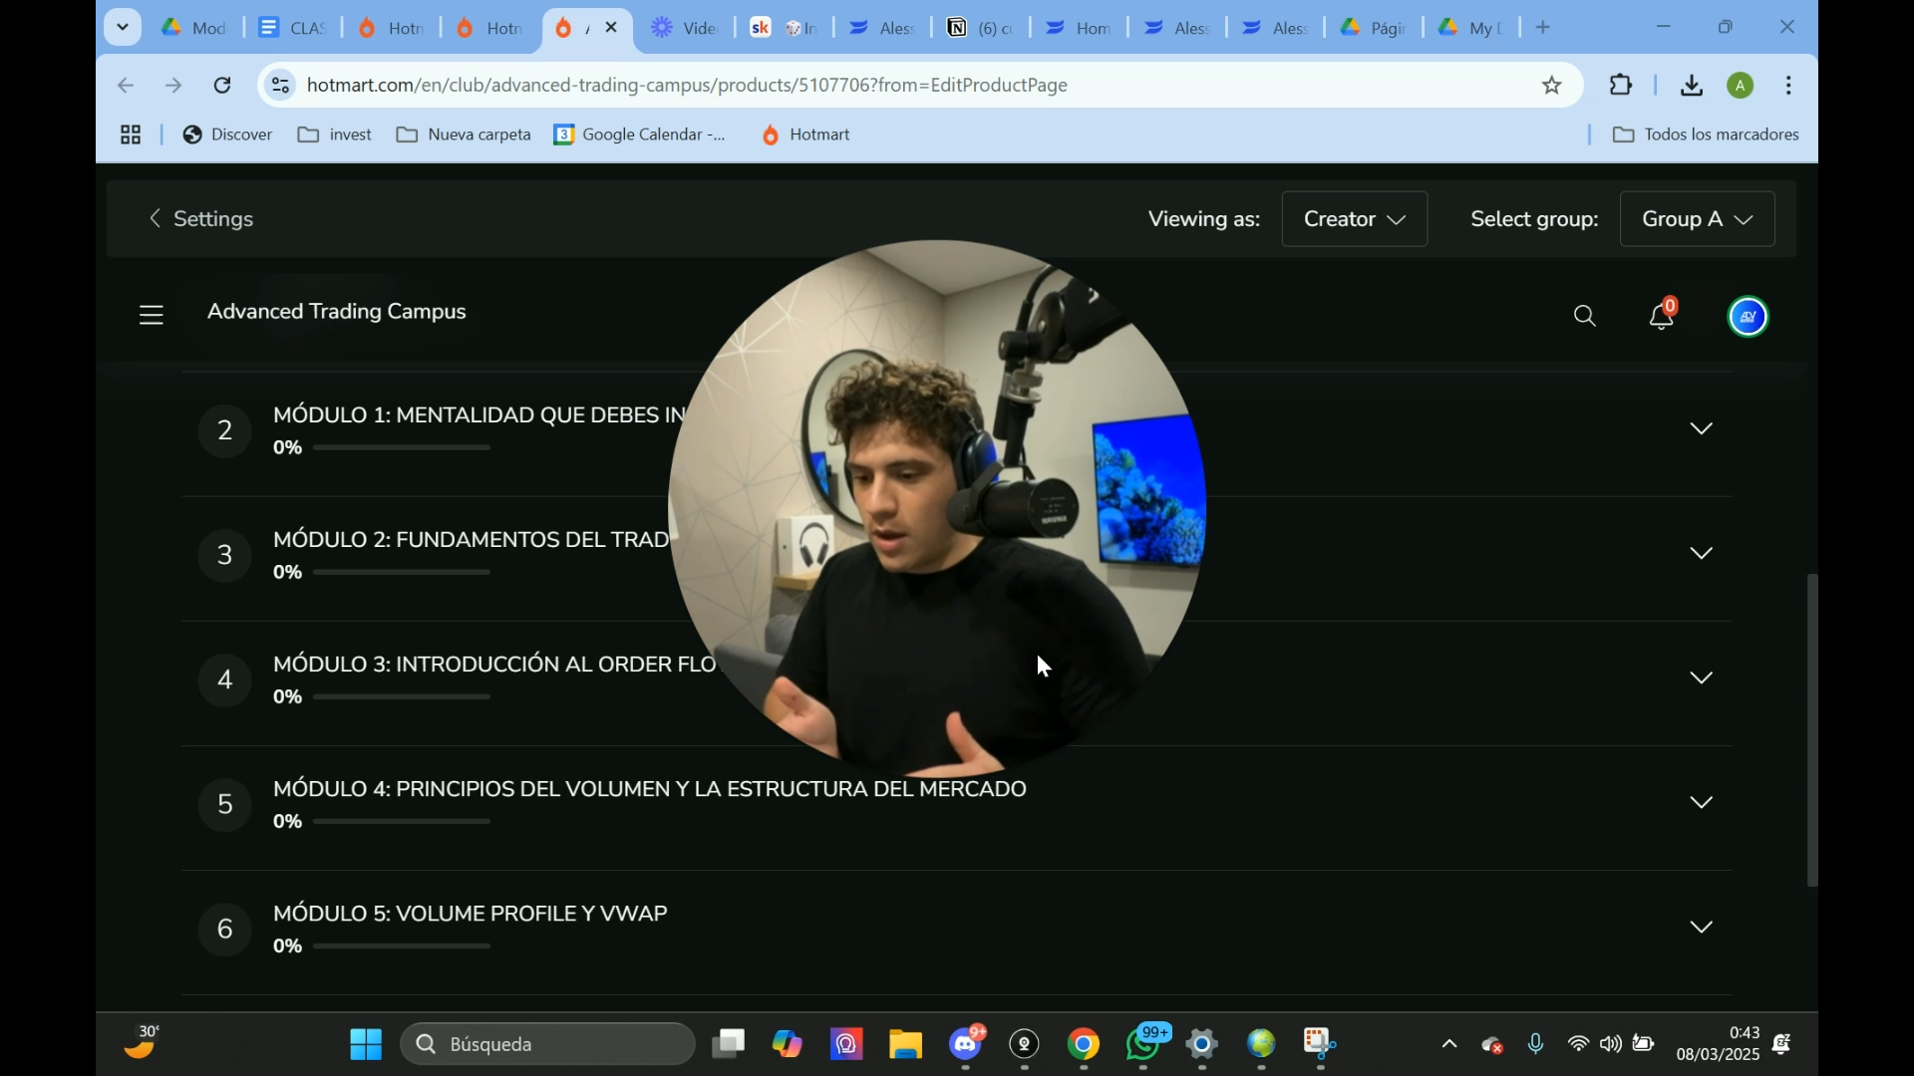
Task: Open File Explorer from the taskbar
Action: coord(906,1044)
